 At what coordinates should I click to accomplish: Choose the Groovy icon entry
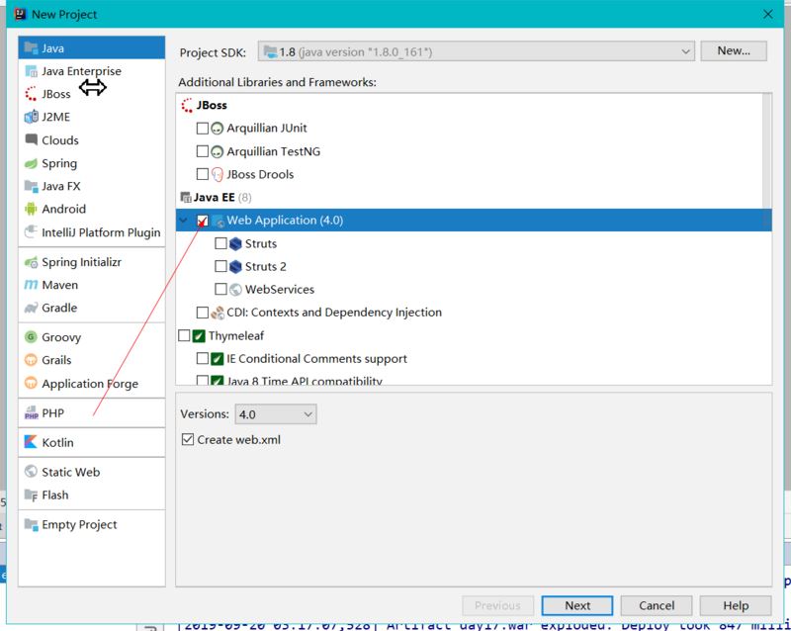coord(31,337)
